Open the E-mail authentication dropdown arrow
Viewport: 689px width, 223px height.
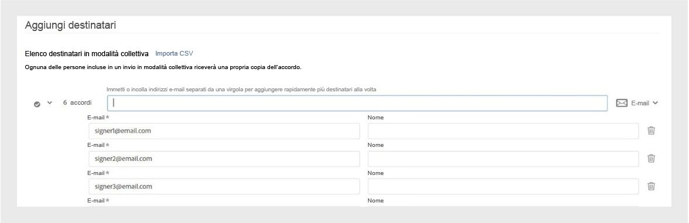pos(655,103)
